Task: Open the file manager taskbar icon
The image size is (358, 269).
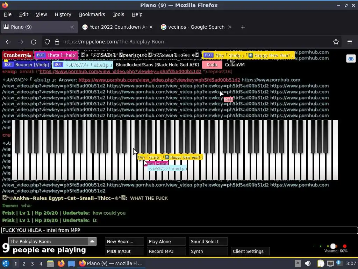Action: coord(50,263)
